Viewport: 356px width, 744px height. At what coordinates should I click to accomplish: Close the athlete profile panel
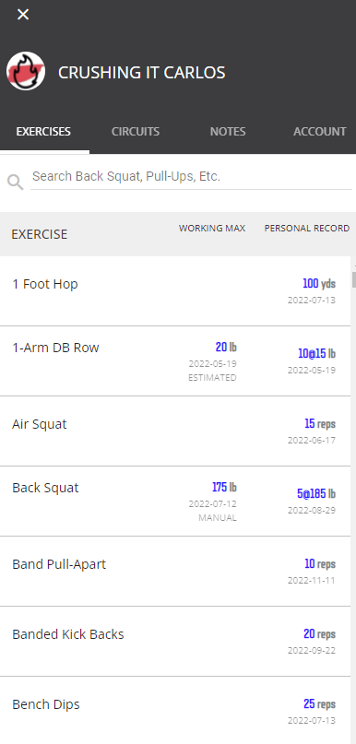tap(23, 15)
